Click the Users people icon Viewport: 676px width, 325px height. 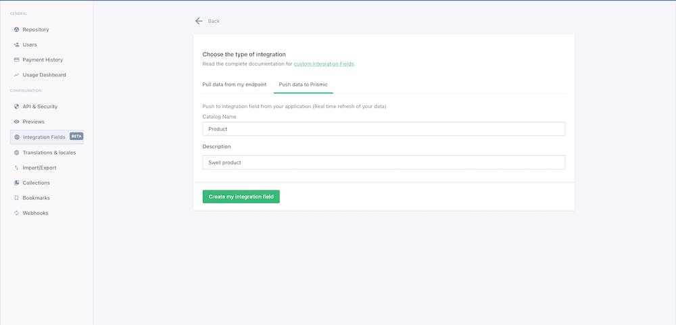pyautogui.click(x=16, y=45)
